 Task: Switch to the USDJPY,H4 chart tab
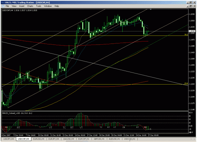click(x=9, y=139)
